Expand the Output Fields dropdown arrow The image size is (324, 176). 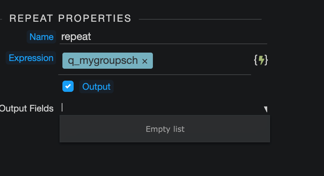[x=266, y=109]
